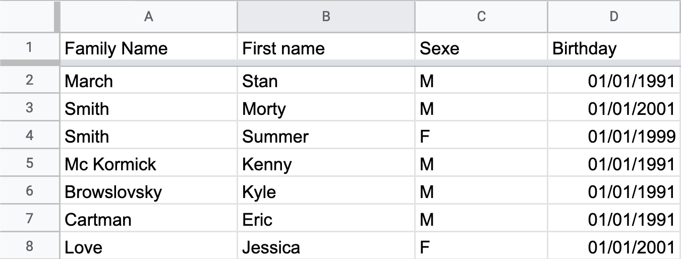Select row 5 header
The height and width of the screenshot is (259, 681).
point(29,164)
